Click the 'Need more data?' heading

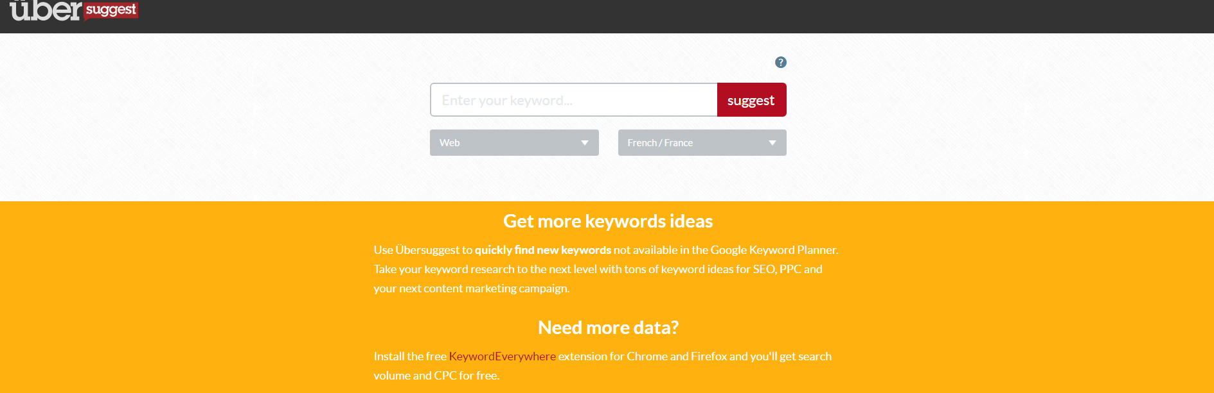[607, 328]
